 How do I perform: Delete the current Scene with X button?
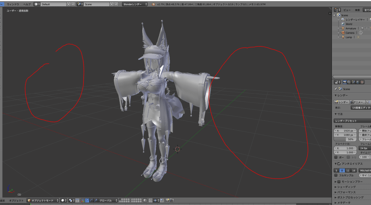click(116, 4)
